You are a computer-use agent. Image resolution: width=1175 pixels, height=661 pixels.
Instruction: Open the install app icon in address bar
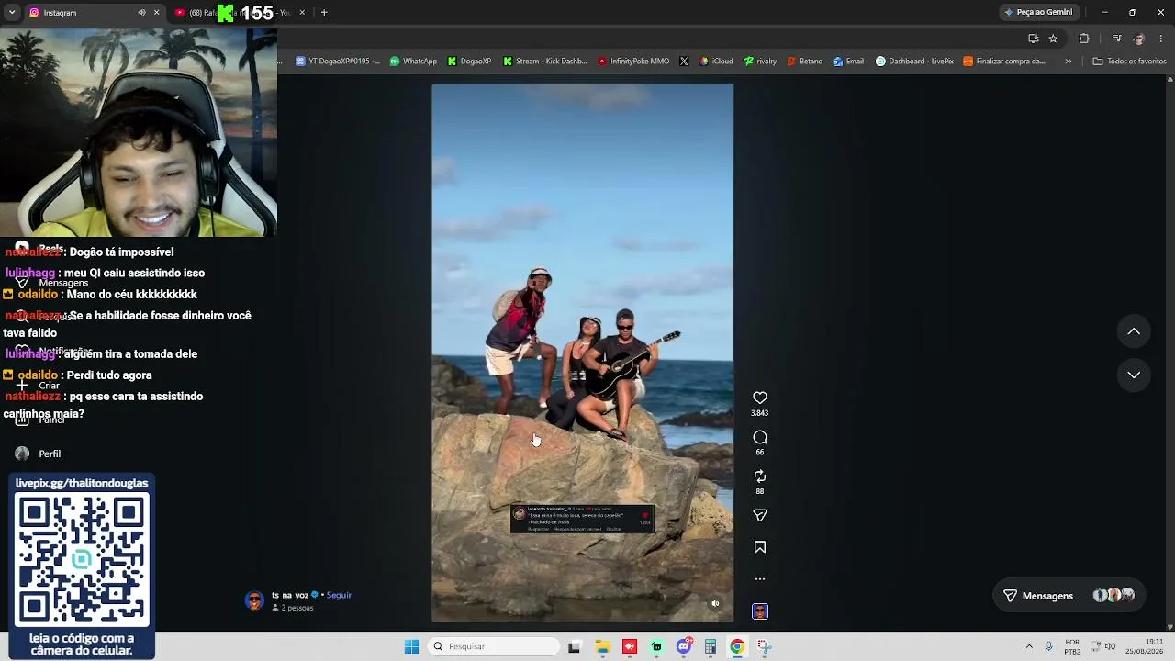1033,39
